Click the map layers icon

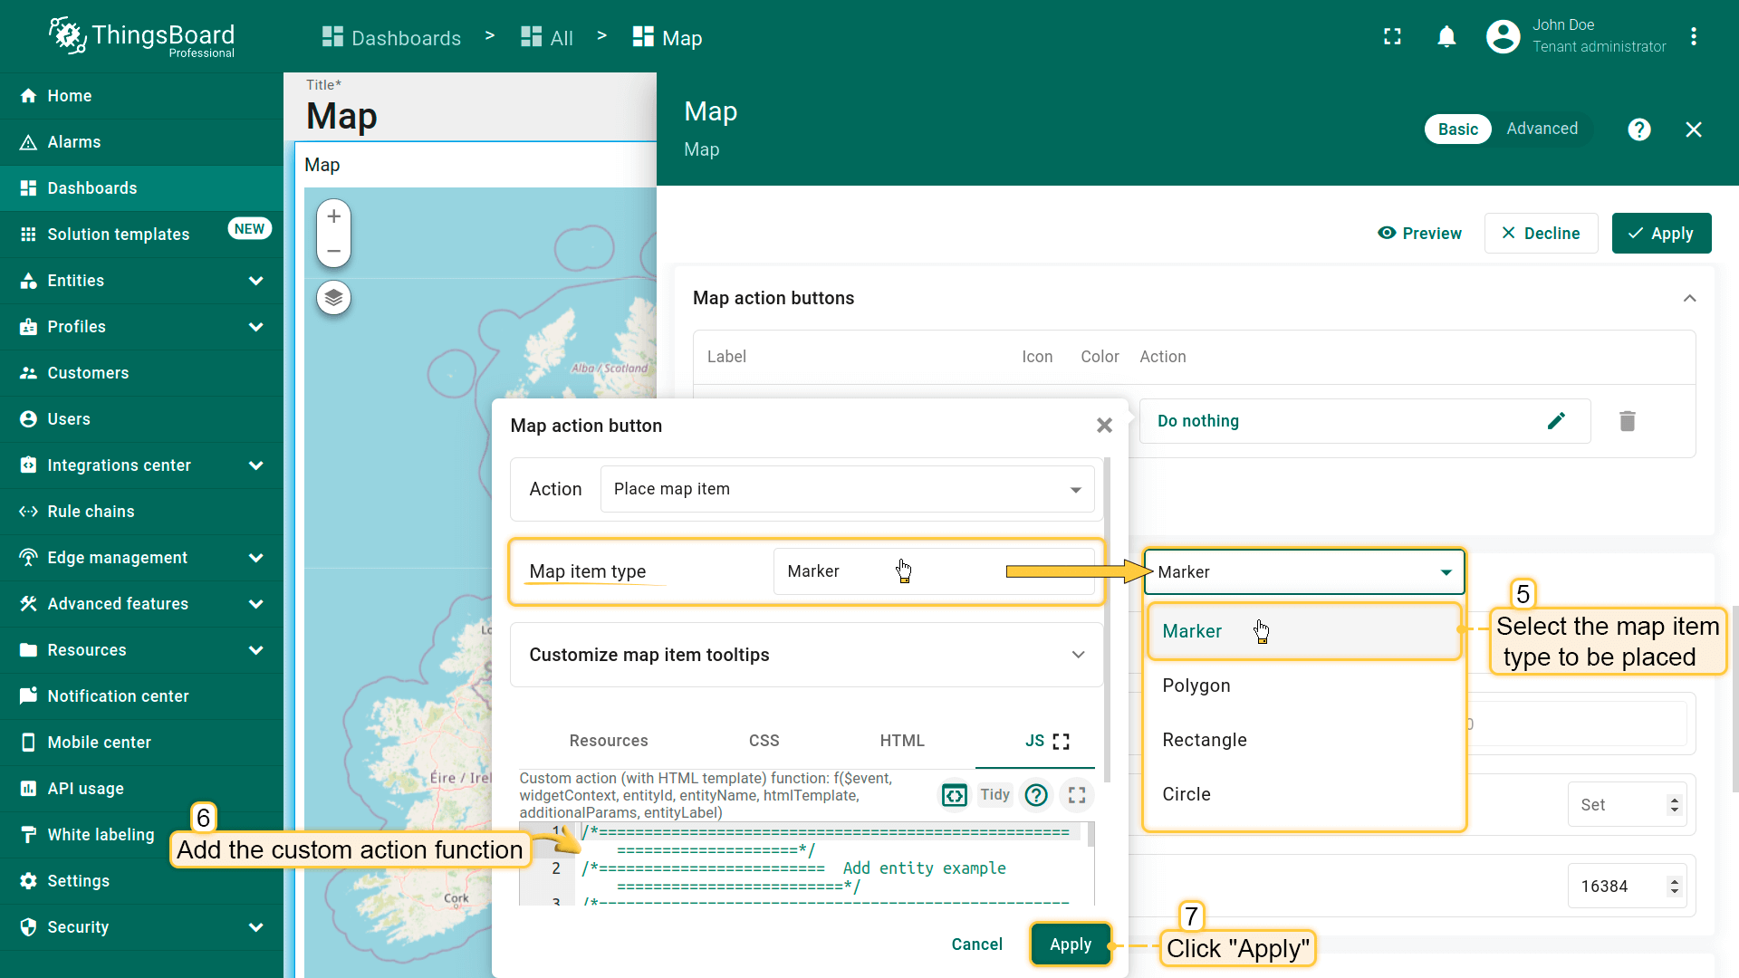click(333, 298)
